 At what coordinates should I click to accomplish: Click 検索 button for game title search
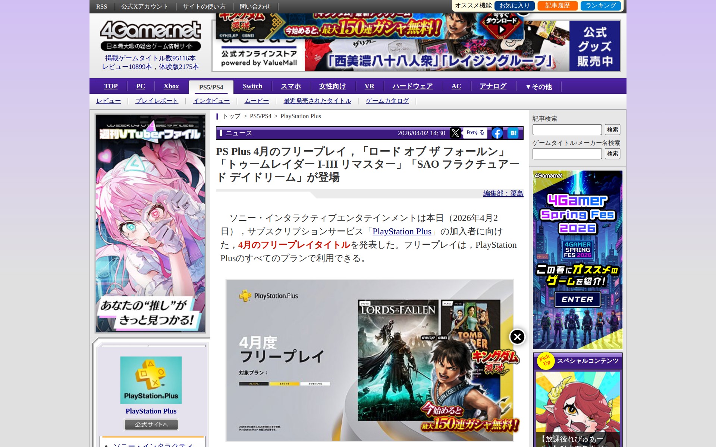click(612, 153)
